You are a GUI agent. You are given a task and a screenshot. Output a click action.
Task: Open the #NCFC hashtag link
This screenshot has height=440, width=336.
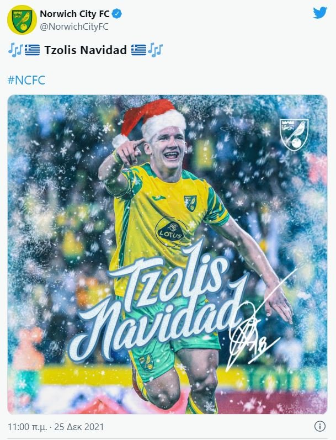[x=26, y=80]
